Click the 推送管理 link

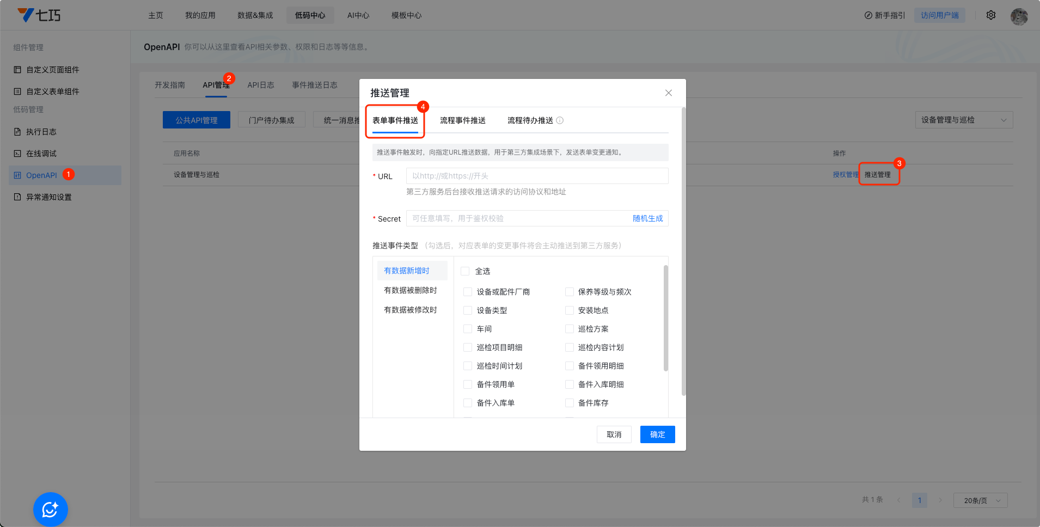click(x=878, y=175)
